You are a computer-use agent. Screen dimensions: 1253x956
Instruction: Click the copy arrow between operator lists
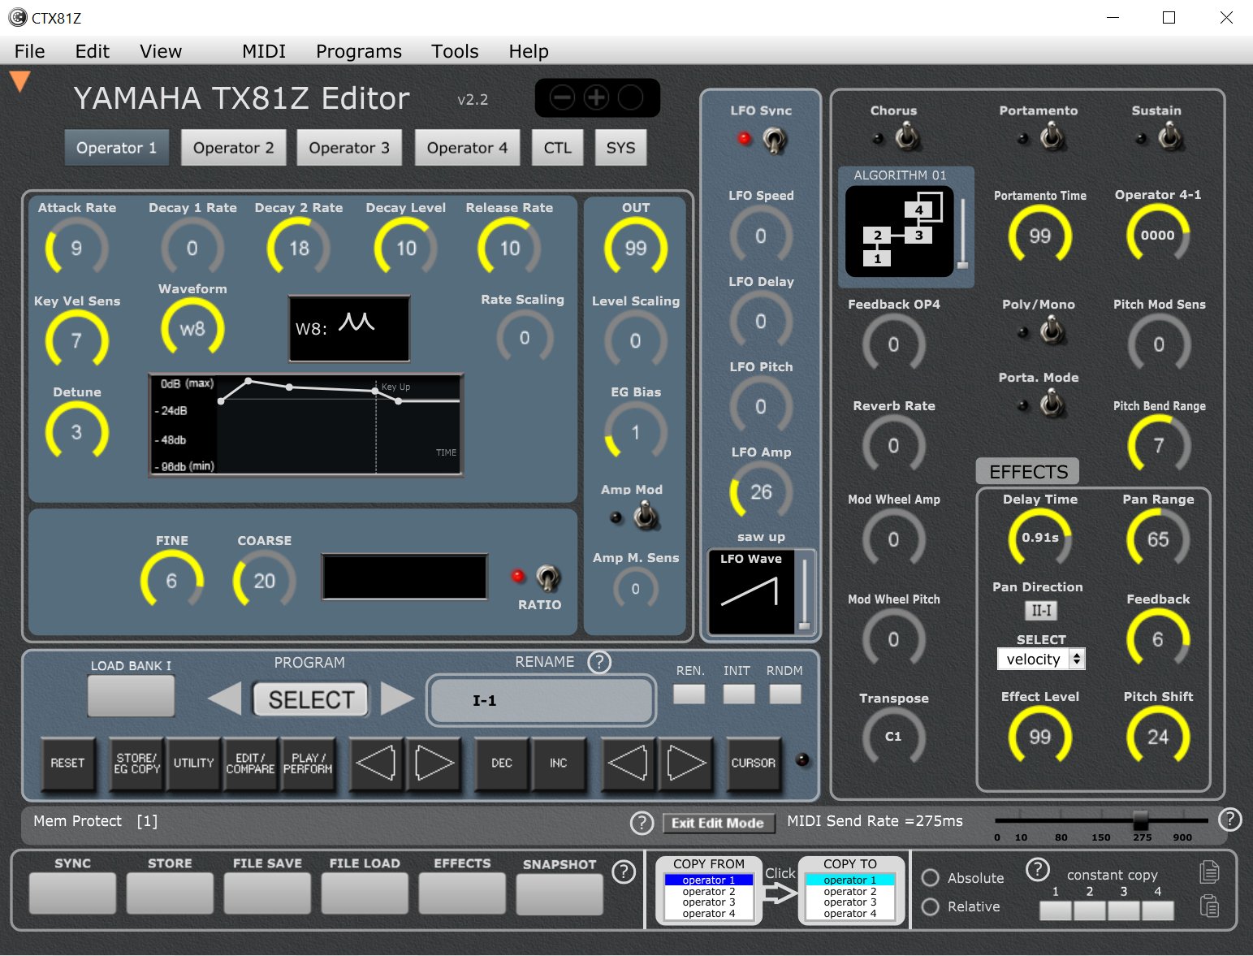tap(781, 893)
